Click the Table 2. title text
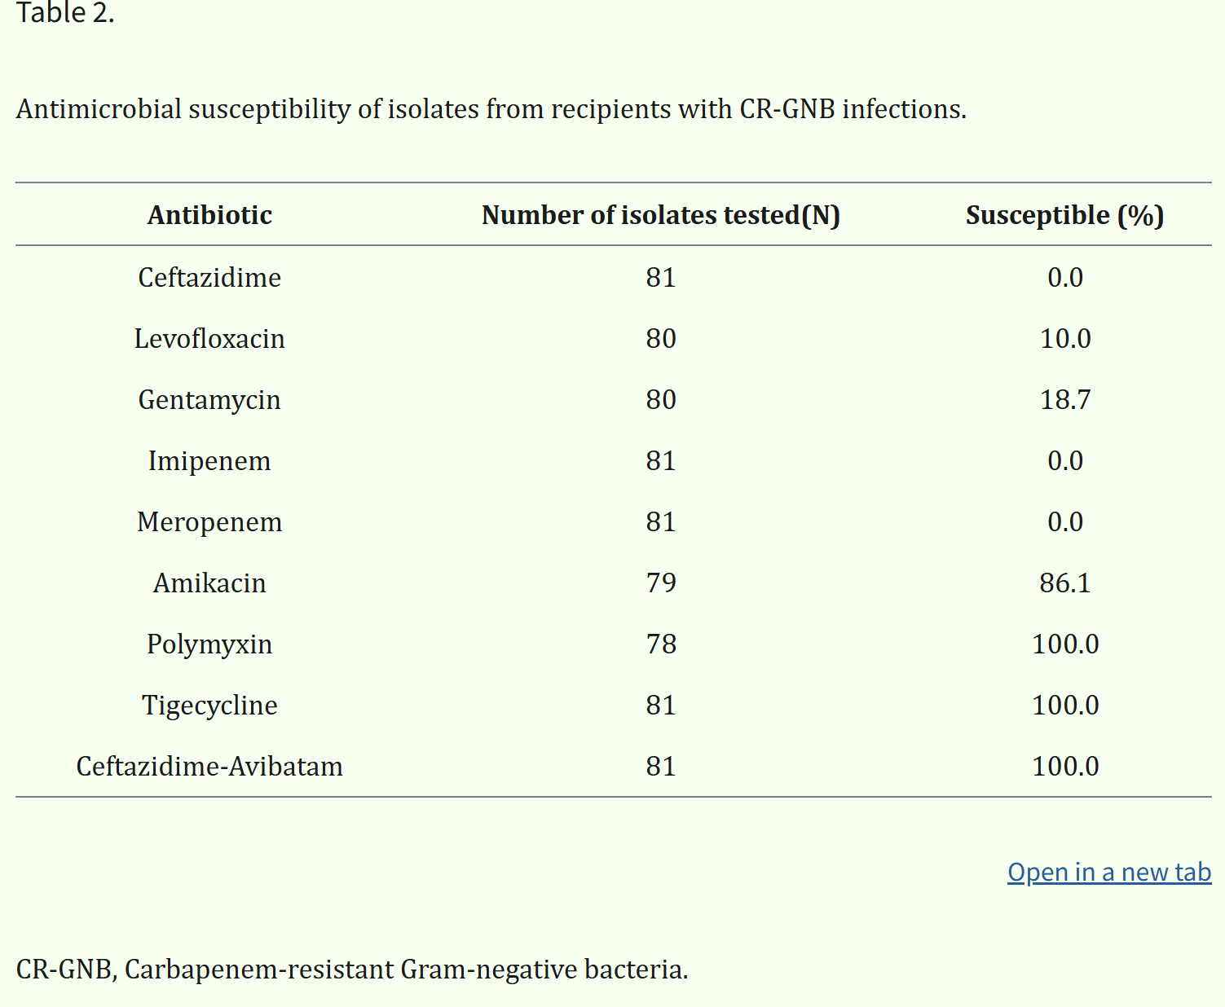The width and height of the screenshot is (1225, 1007). pos(65,13)
